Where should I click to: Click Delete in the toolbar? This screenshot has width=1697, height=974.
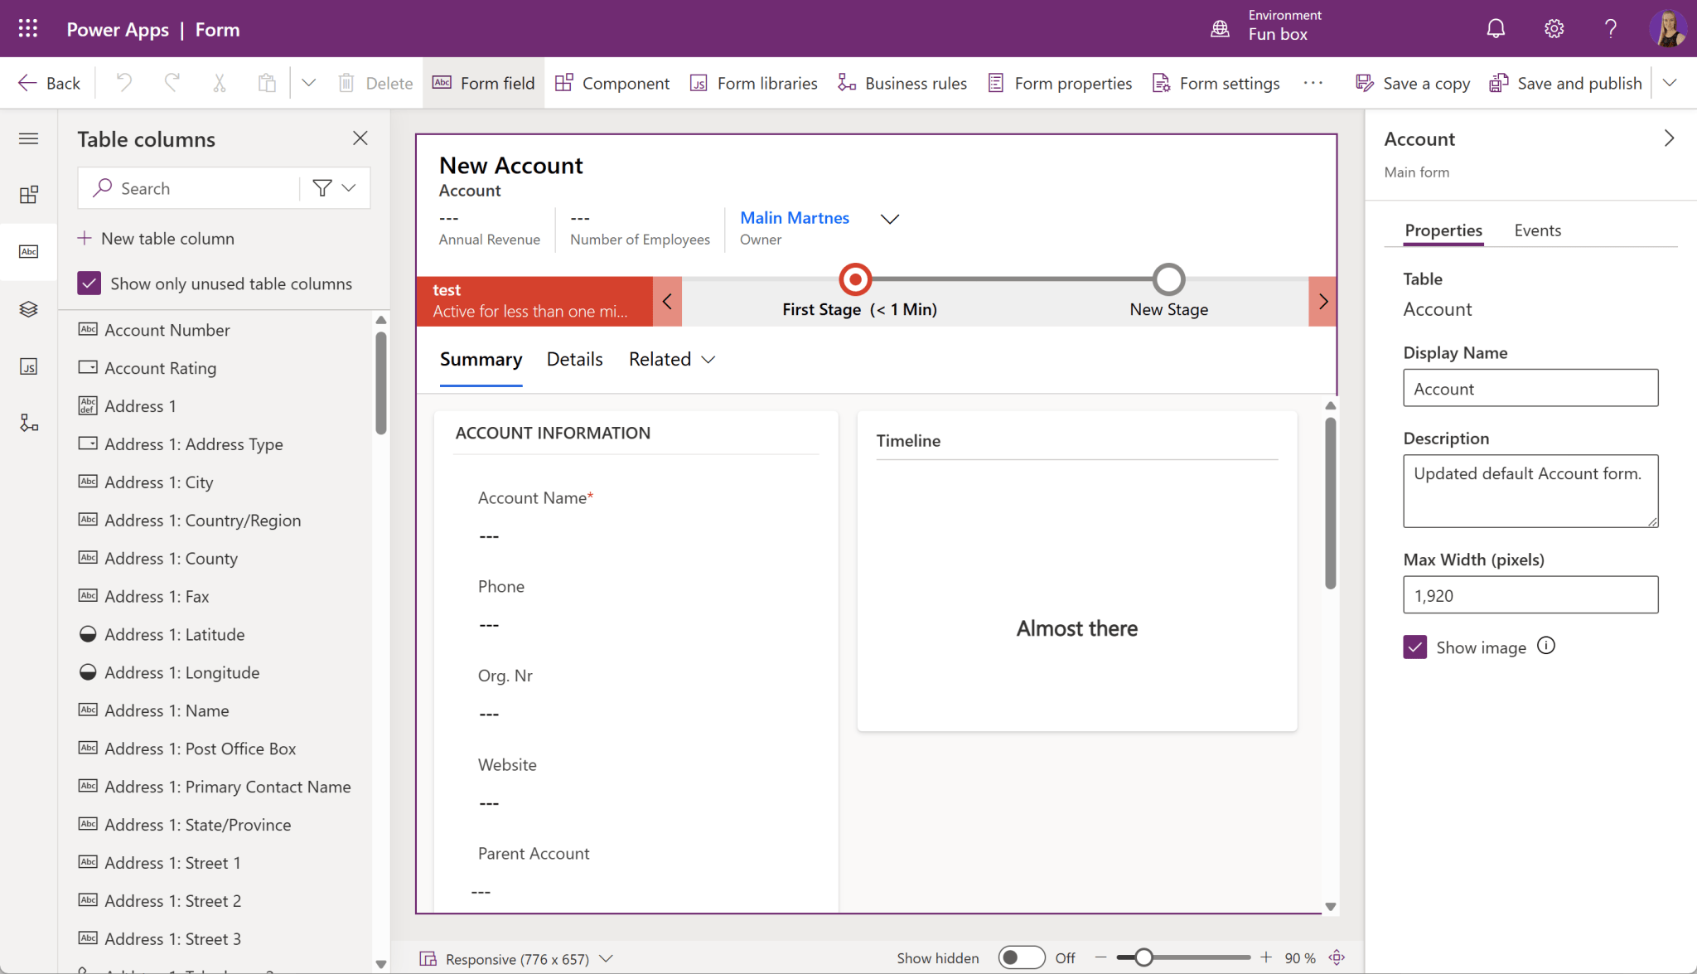tap(375, 83)
